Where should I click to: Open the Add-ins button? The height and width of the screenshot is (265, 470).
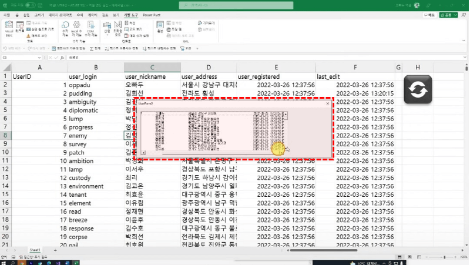click(65, 29)
